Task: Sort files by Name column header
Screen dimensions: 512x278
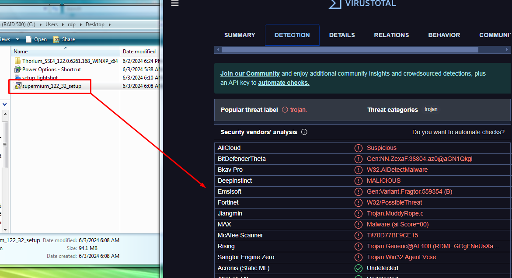Action: 66,52
